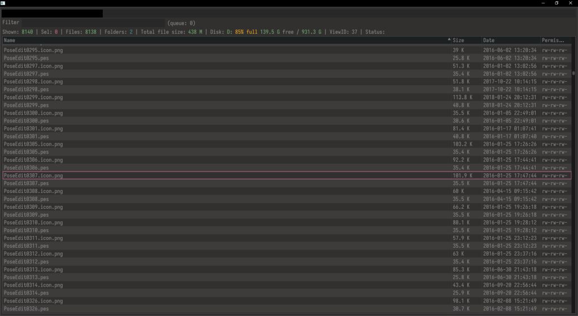Select file PoseEdit0300.icon.png
578x316 pixels.
[287, 113]
